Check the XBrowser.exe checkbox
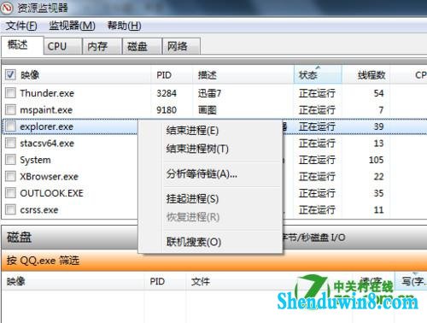This screenshot has width=427, height=323. tap(10, 177)
